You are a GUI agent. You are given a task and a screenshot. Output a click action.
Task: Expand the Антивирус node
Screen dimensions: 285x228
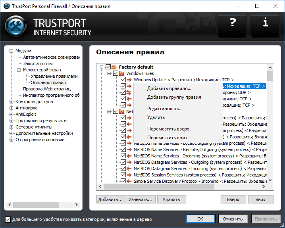click(x=11, y=108)
